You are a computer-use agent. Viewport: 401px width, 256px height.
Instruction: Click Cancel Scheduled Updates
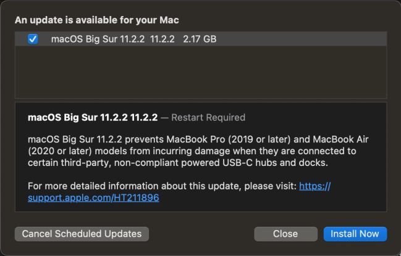[x=82, y=234]
